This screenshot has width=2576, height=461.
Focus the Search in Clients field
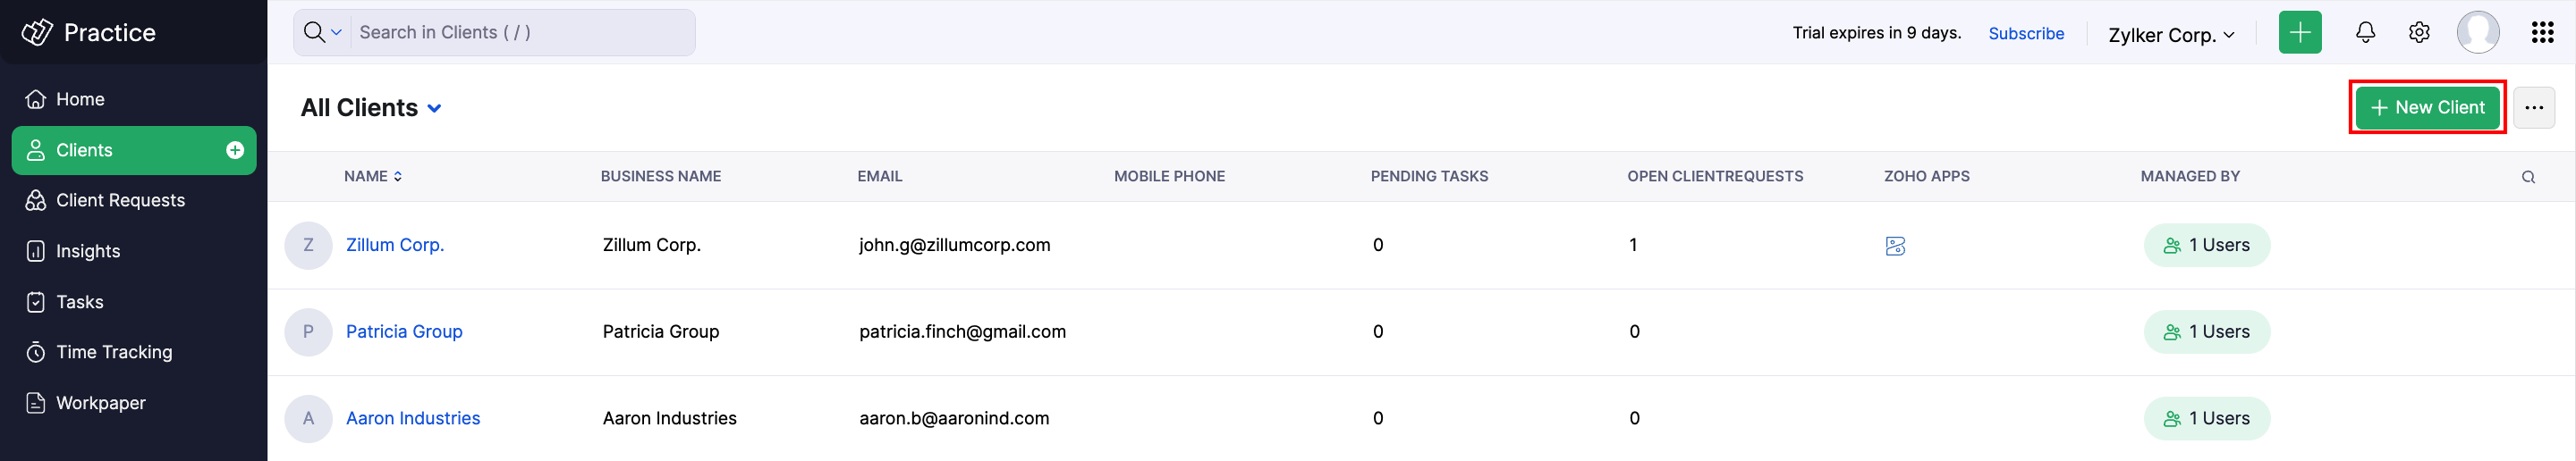click(520, 33)
